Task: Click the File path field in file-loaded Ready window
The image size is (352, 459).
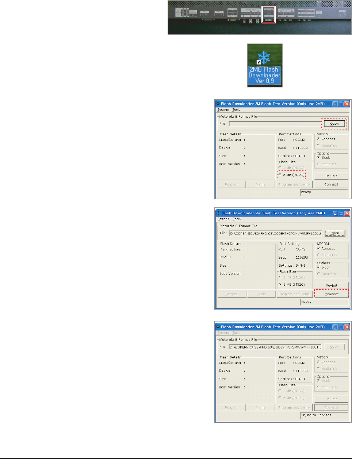Action: 275,233
